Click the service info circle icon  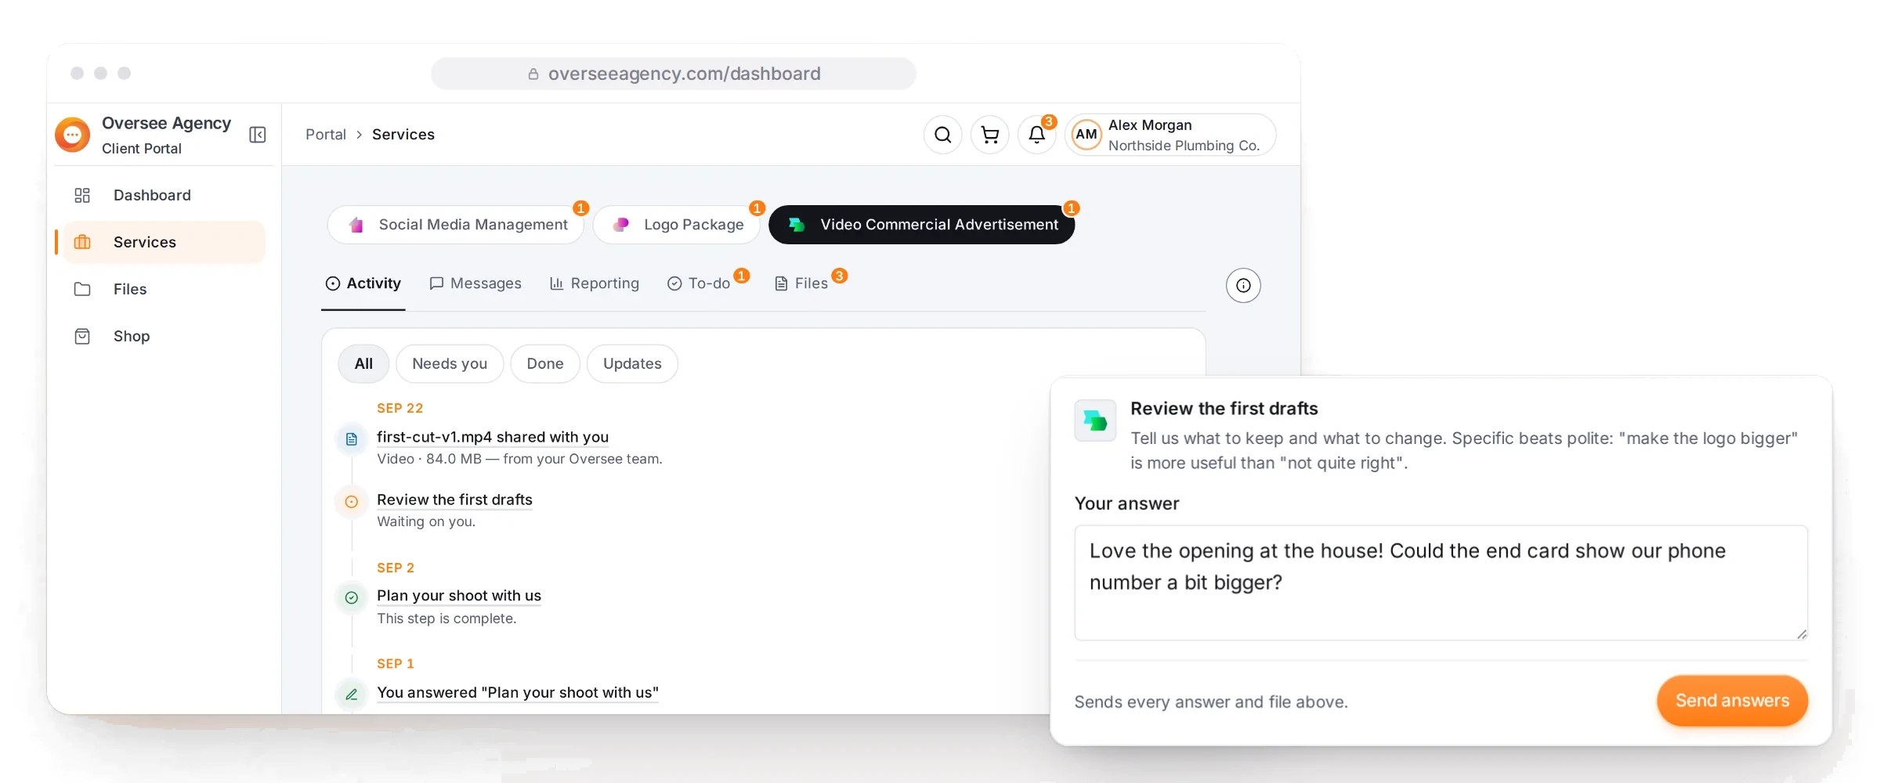1243,285
